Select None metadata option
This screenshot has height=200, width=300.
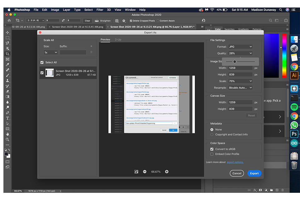pyautogui.click(x=212, y=129)
